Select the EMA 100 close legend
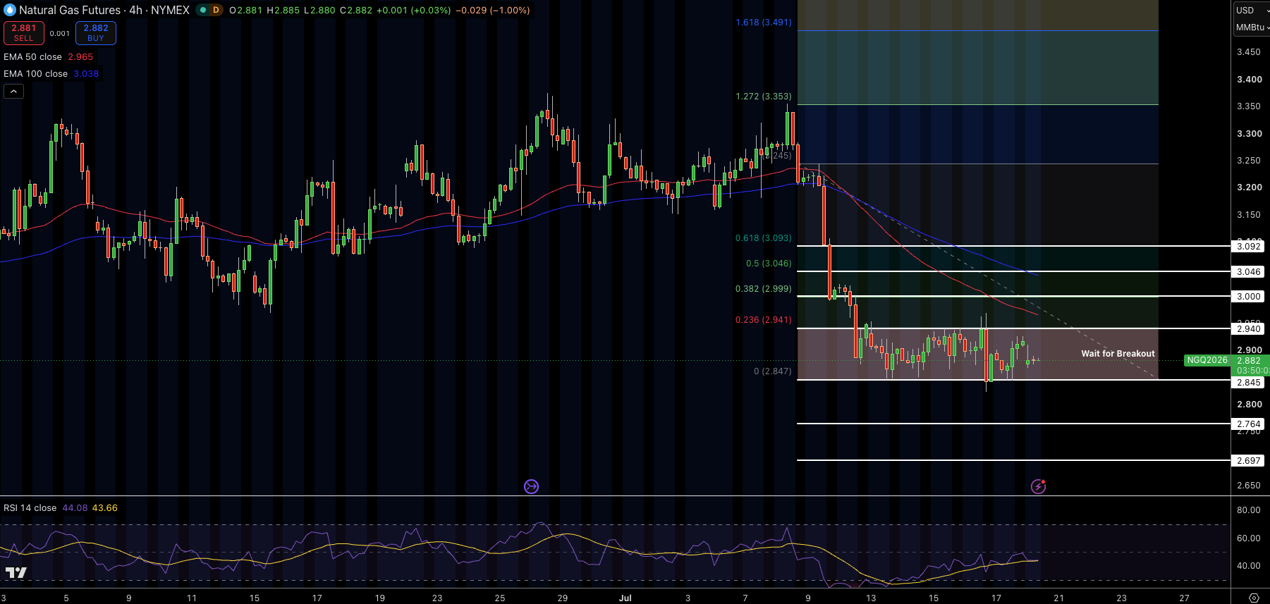This screenshot has width=1270, height=604. 51,73
